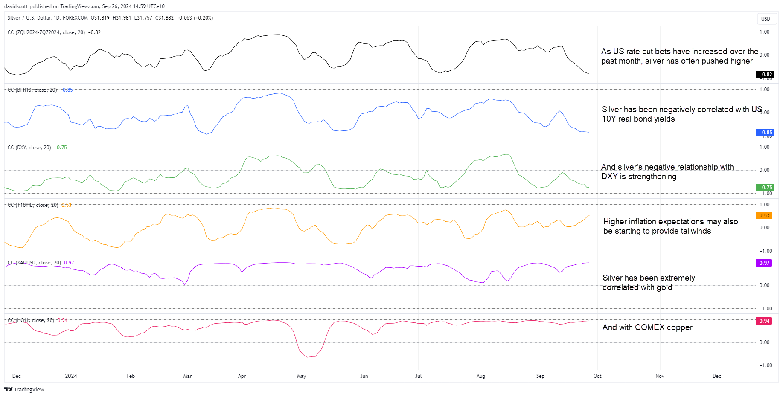Screen dimensions: 783x397
Task: Click the 'As US rate cut bets' annotation
Action: pyautogui.click(x=680, y=56)
